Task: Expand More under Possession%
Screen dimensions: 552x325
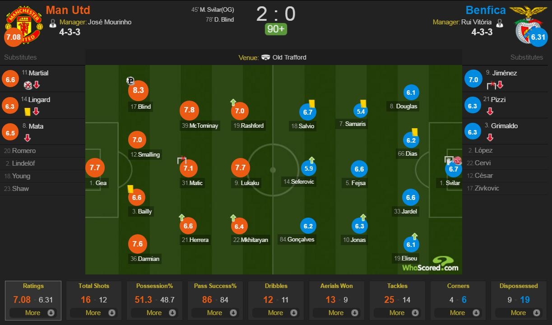Action: click(154, 313)
